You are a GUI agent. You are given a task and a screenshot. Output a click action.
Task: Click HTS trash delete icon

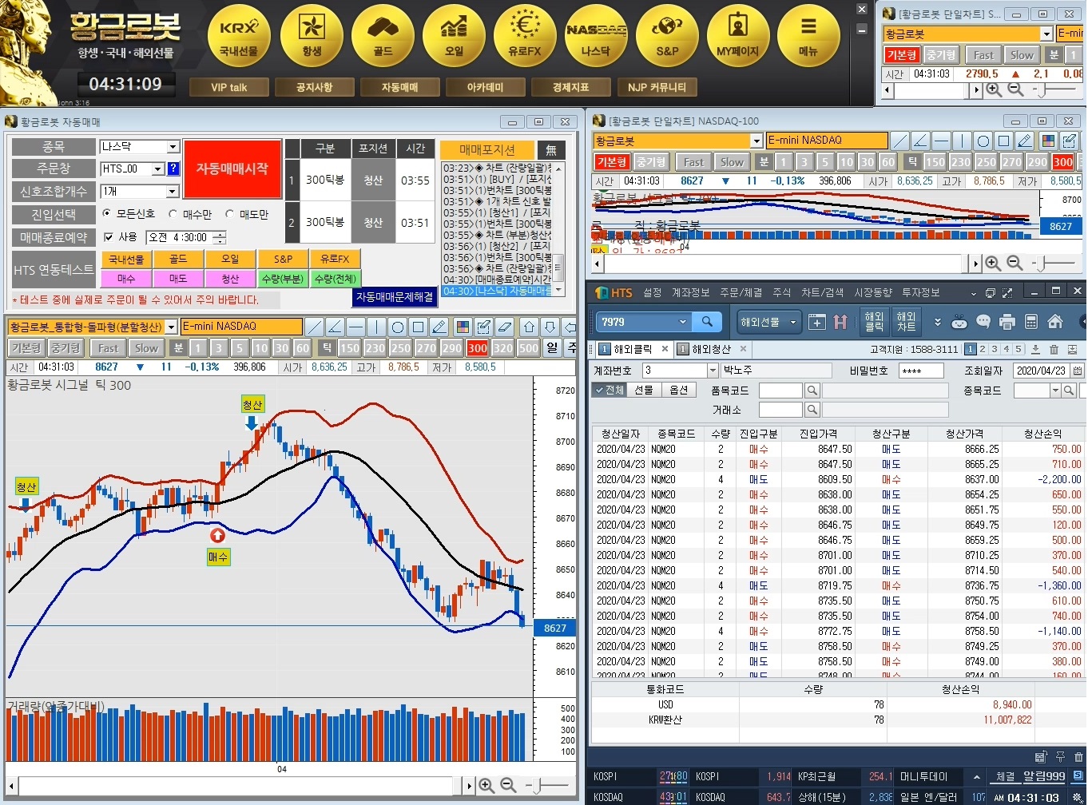click(x=1054, y=349)
